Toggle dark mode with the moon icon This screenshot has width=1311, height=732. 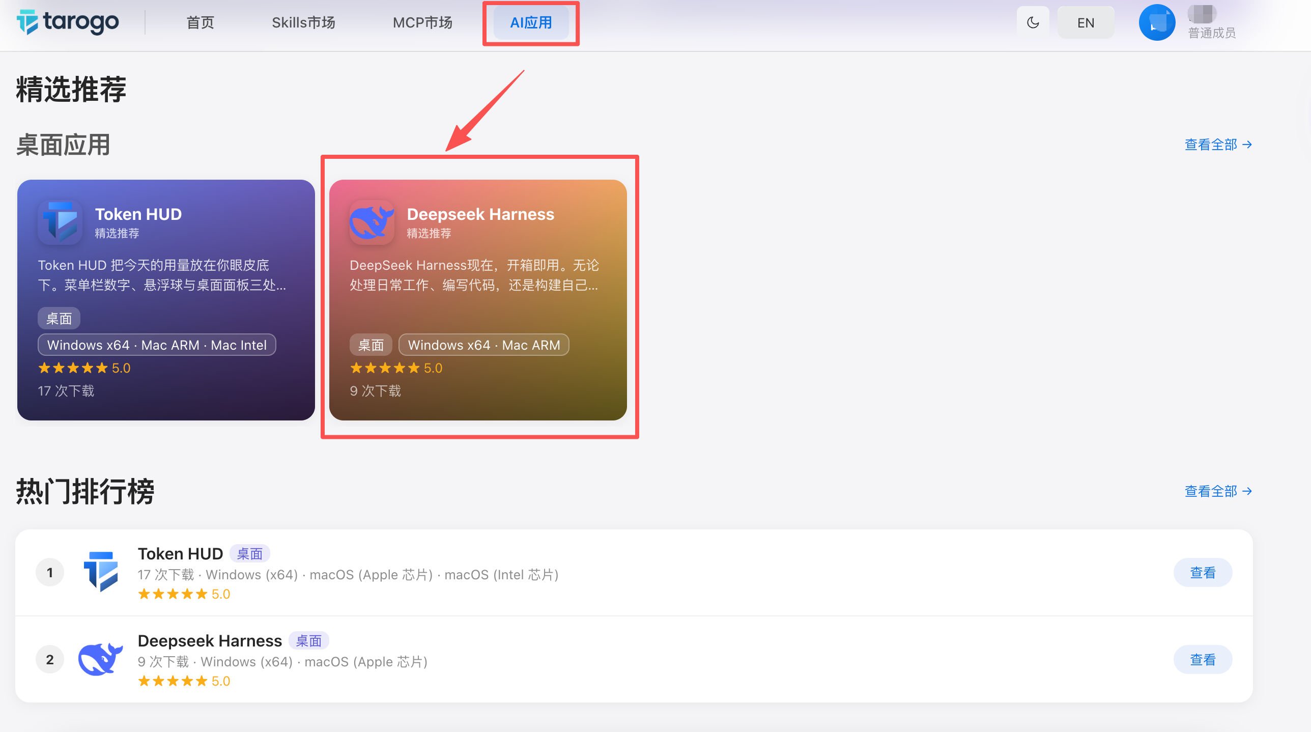click(1033, 22)
